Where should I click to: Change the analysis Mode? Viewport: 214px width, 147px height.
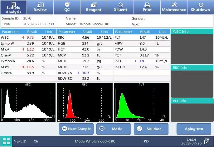(x=114, y=129)
